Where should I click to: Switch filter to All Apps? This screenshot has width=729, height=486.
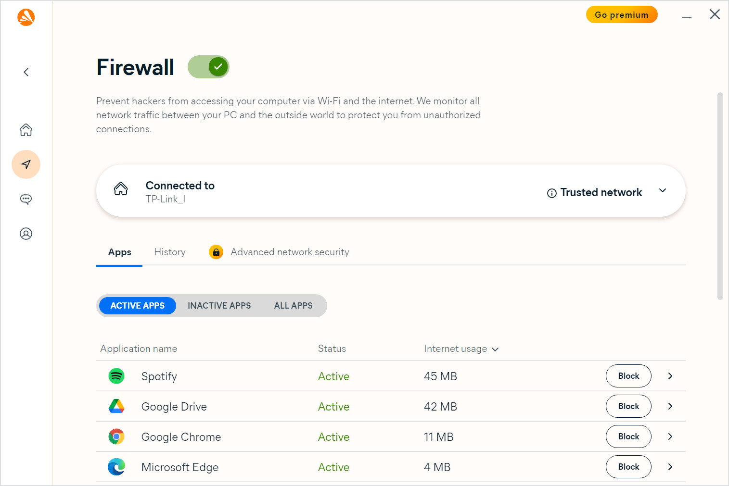pos(293,306)
